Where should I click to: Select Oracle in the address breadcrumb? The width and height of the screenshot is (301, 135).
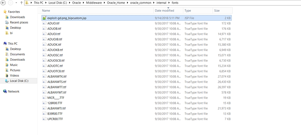(x=76, y=3)
